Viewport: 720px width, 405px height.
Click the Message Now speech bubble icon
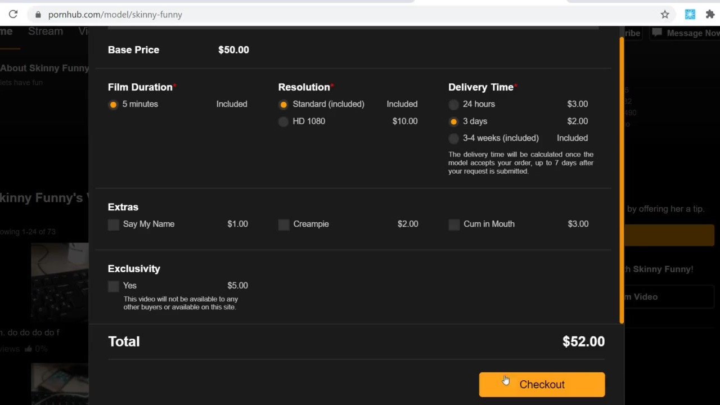(656, 33)
